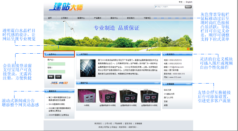
Task: Click the 登陆 login button
Action: click(x=51, y=77)
